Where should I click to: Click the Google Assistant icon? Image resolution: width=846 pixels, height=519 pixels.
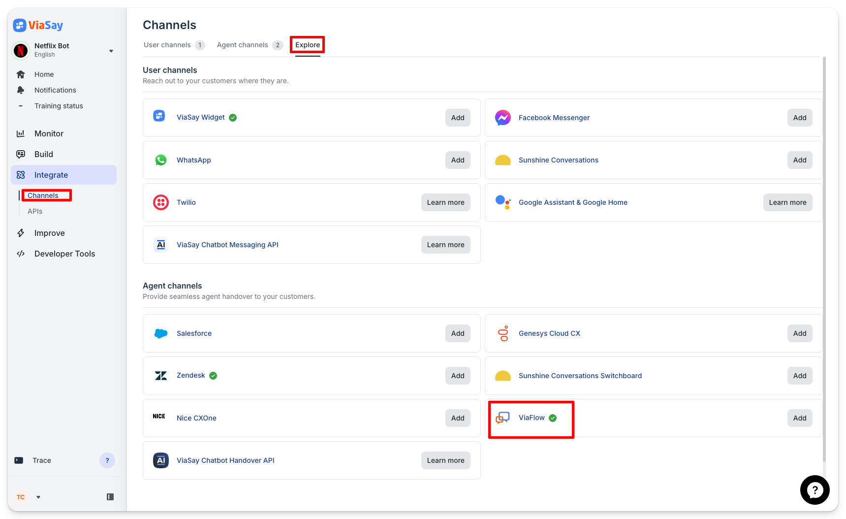click(502, 202)
